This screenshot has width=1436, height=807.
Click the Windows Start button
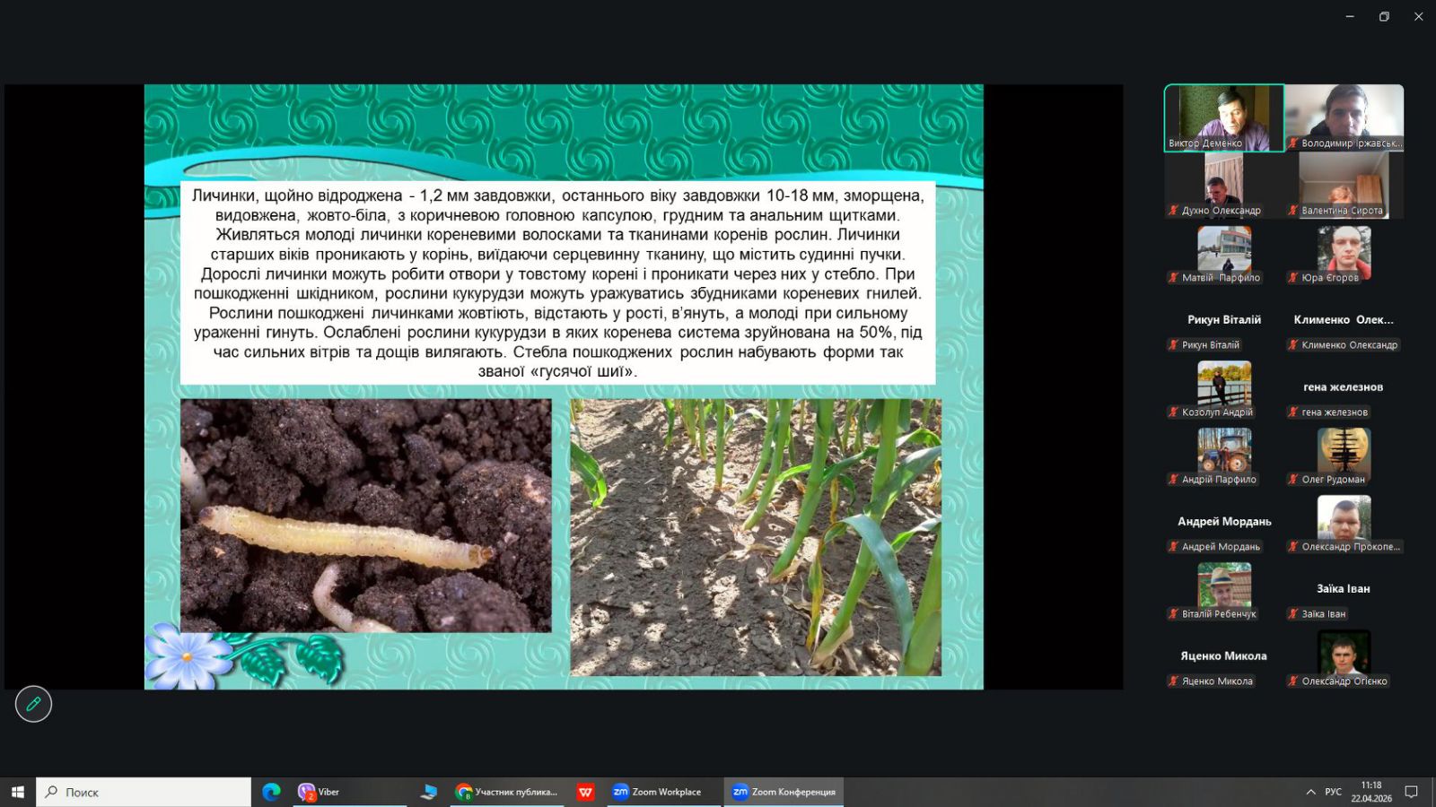point(17,792)
